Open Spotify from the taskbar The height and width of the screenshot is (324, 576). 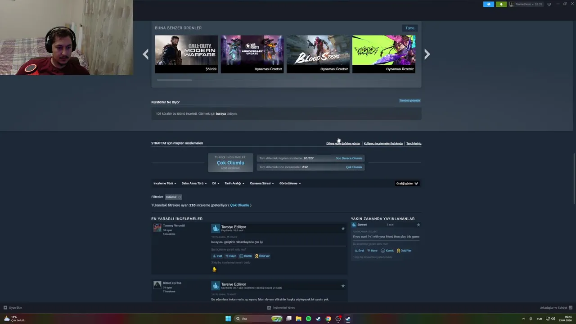click(308, 319)
